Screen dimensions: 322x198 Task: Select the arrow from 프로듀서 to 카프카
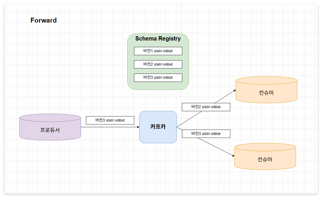click(x=110, y=127)
